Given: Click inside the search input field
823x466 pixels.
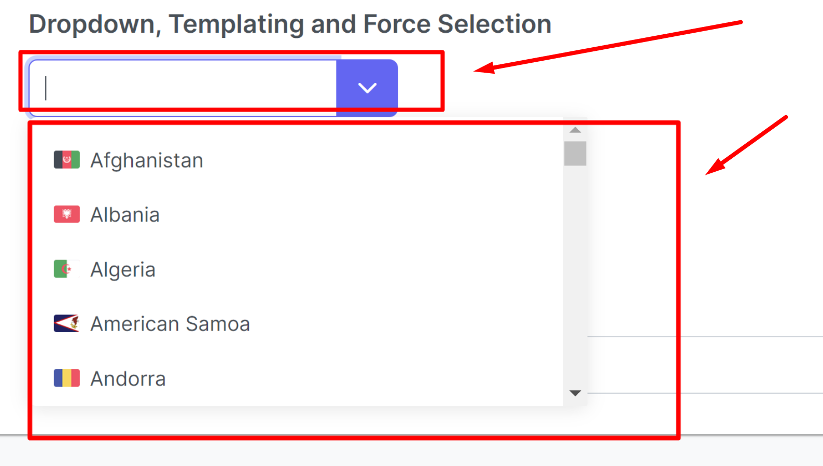Looking at the screenshot, I should 182,87.
